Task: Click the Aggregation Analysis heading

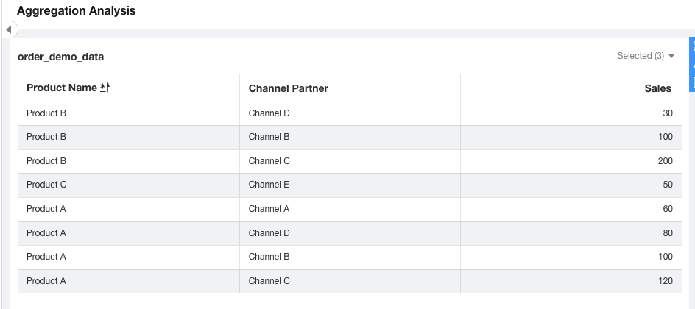Action: pyautogui.click(x=76, y=11)
